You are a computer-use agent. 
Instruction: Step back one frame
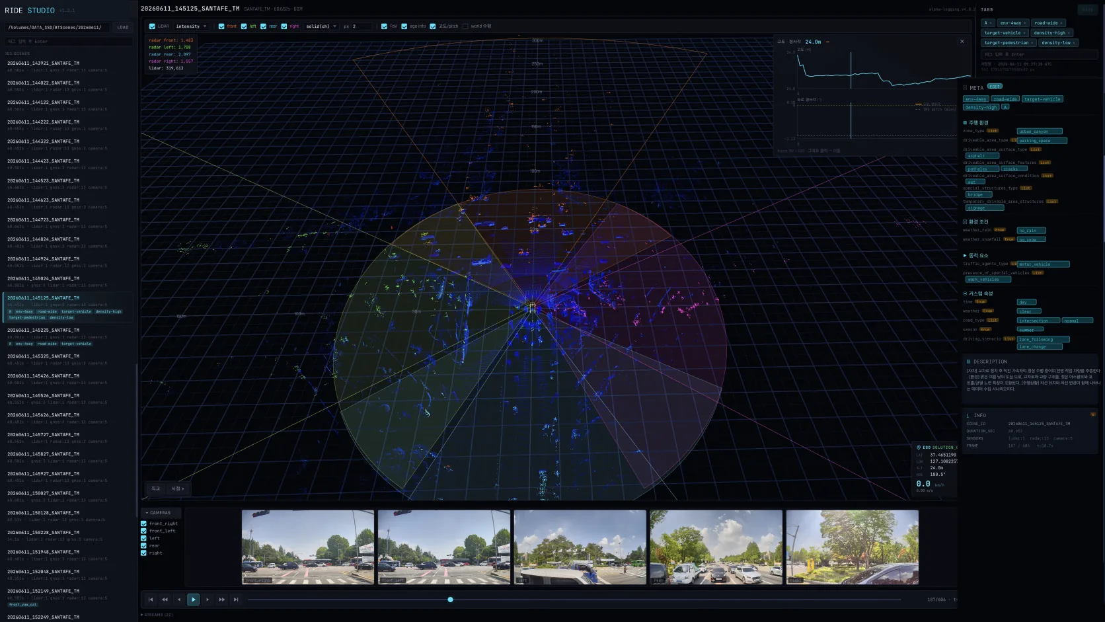(179, 600)
